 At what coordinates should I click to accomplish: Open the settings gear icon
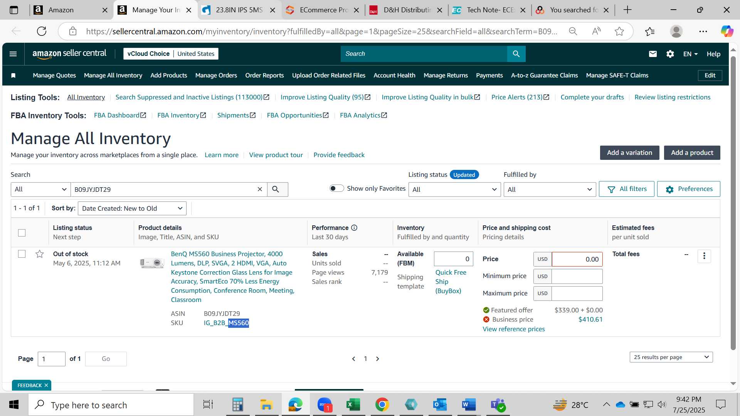pyautogui.click(x=670, y=54)
